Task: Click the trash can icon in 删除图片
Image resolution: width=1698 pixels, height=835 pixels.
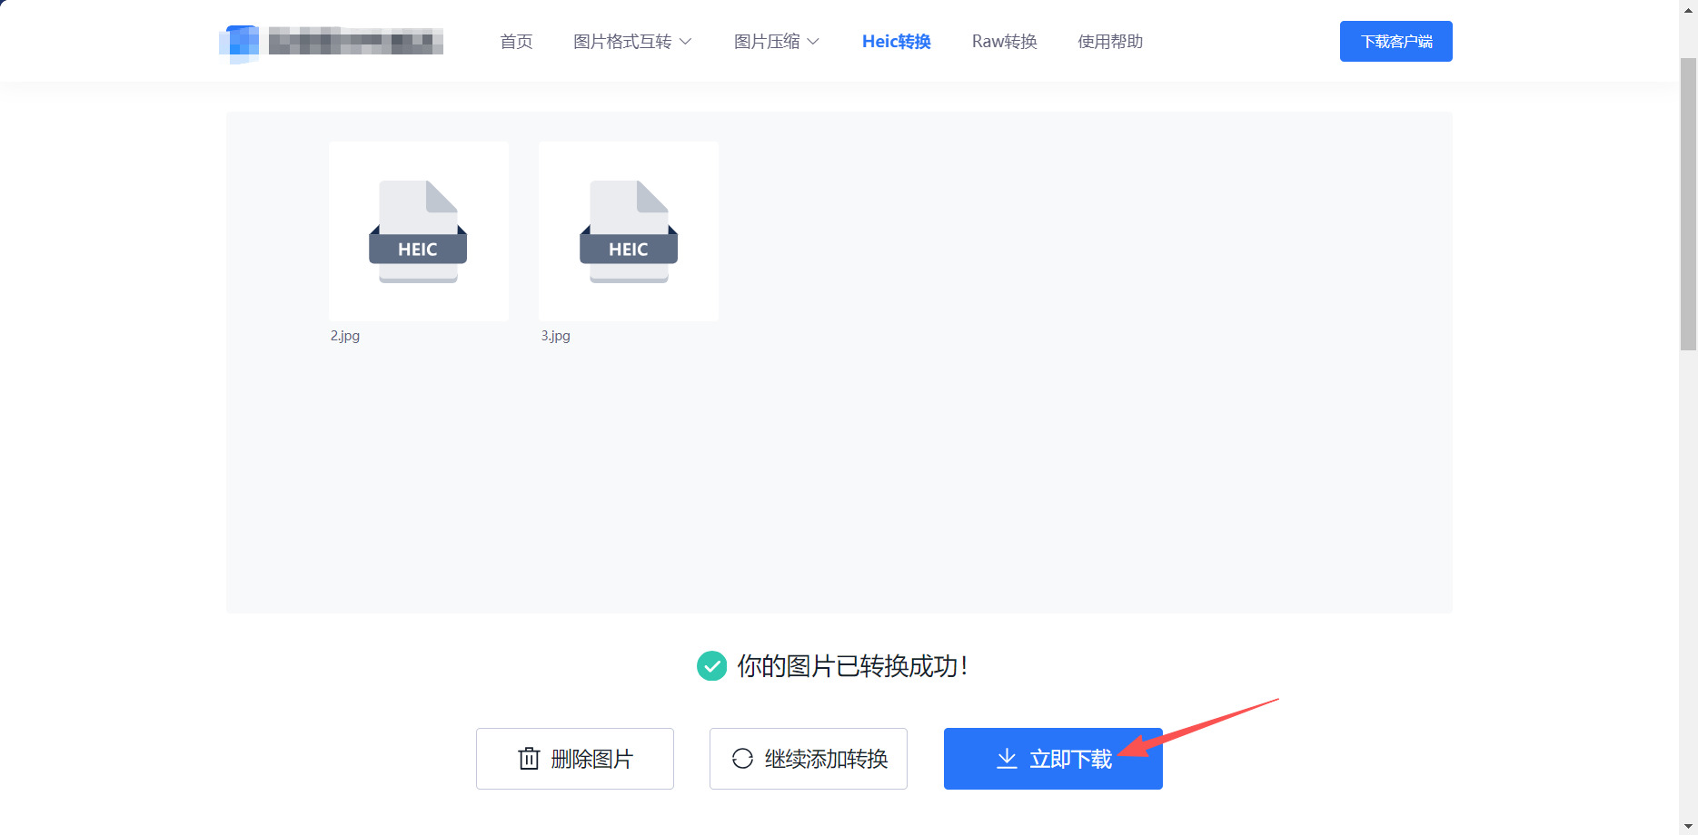Action: pos(529,759)
